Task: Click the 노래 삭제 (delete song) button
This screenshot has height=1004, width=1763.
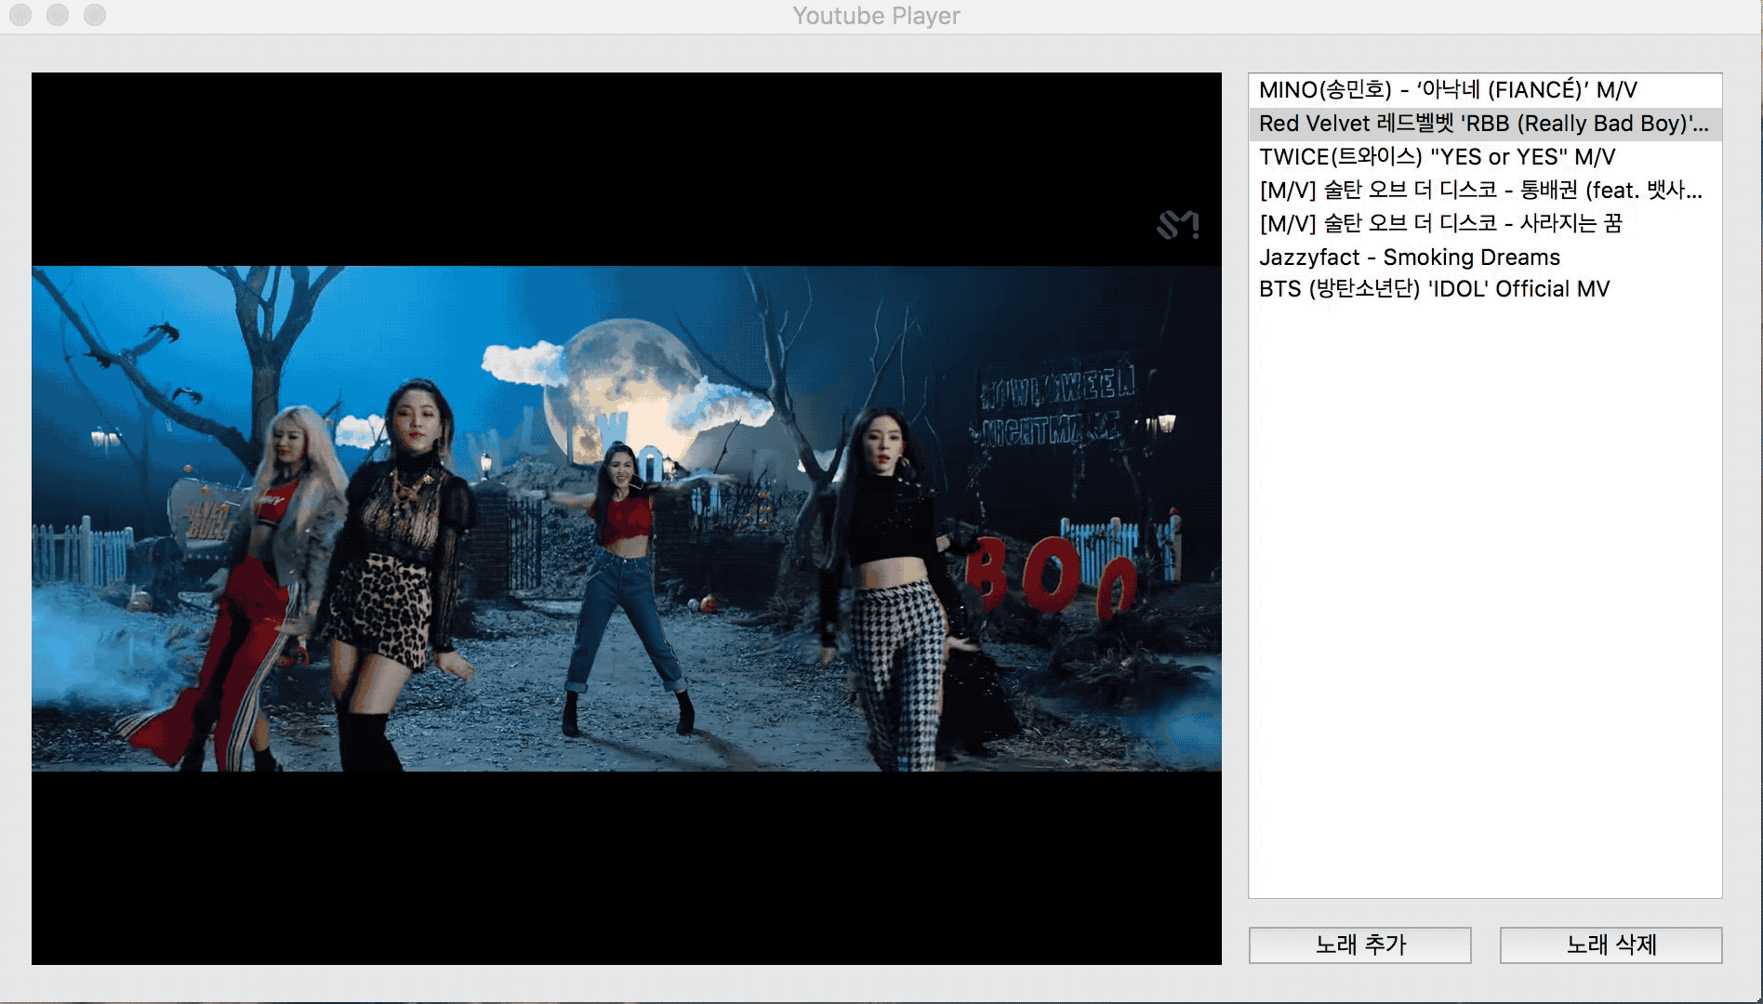Action: 1611,945
